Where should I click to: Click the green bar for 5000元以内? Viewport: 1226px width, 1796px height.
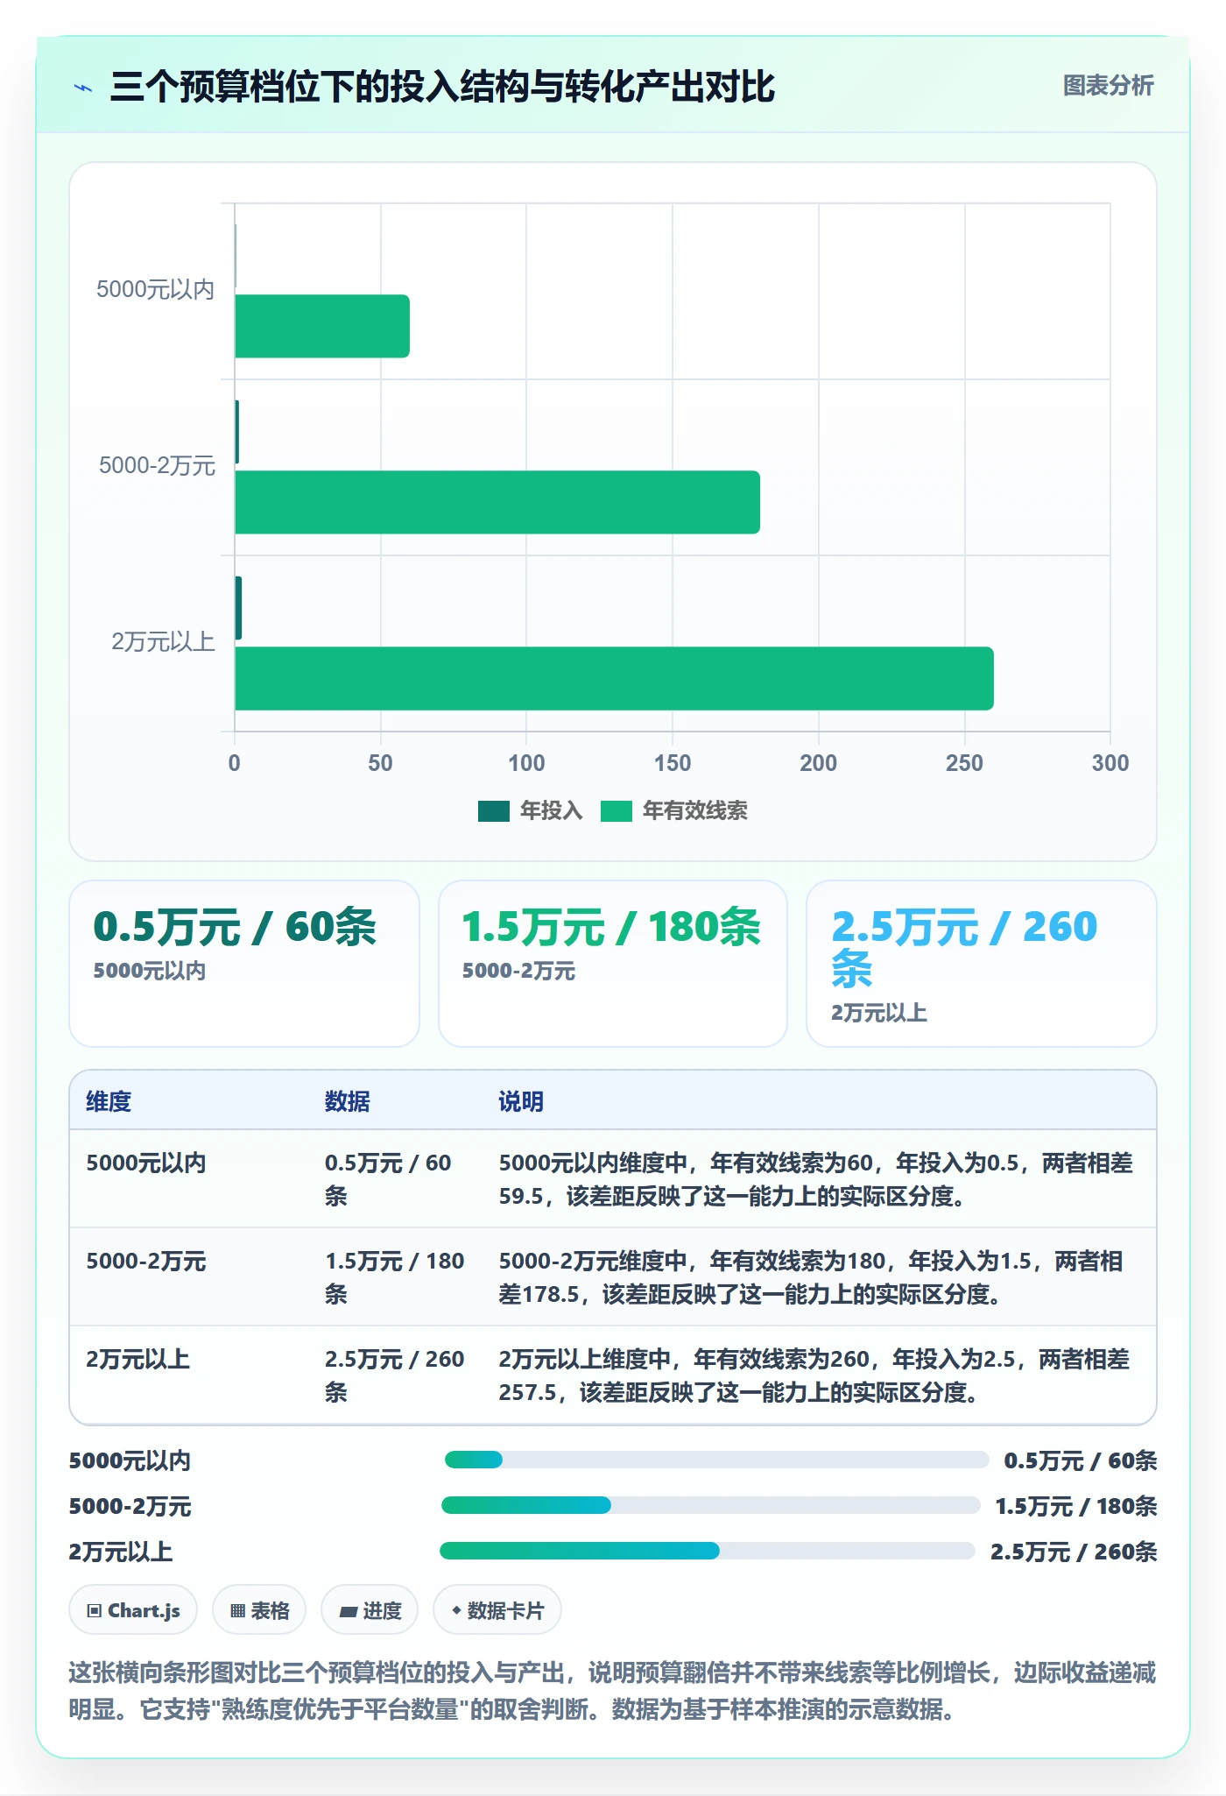pyautogui.click(x=322, y=326)
